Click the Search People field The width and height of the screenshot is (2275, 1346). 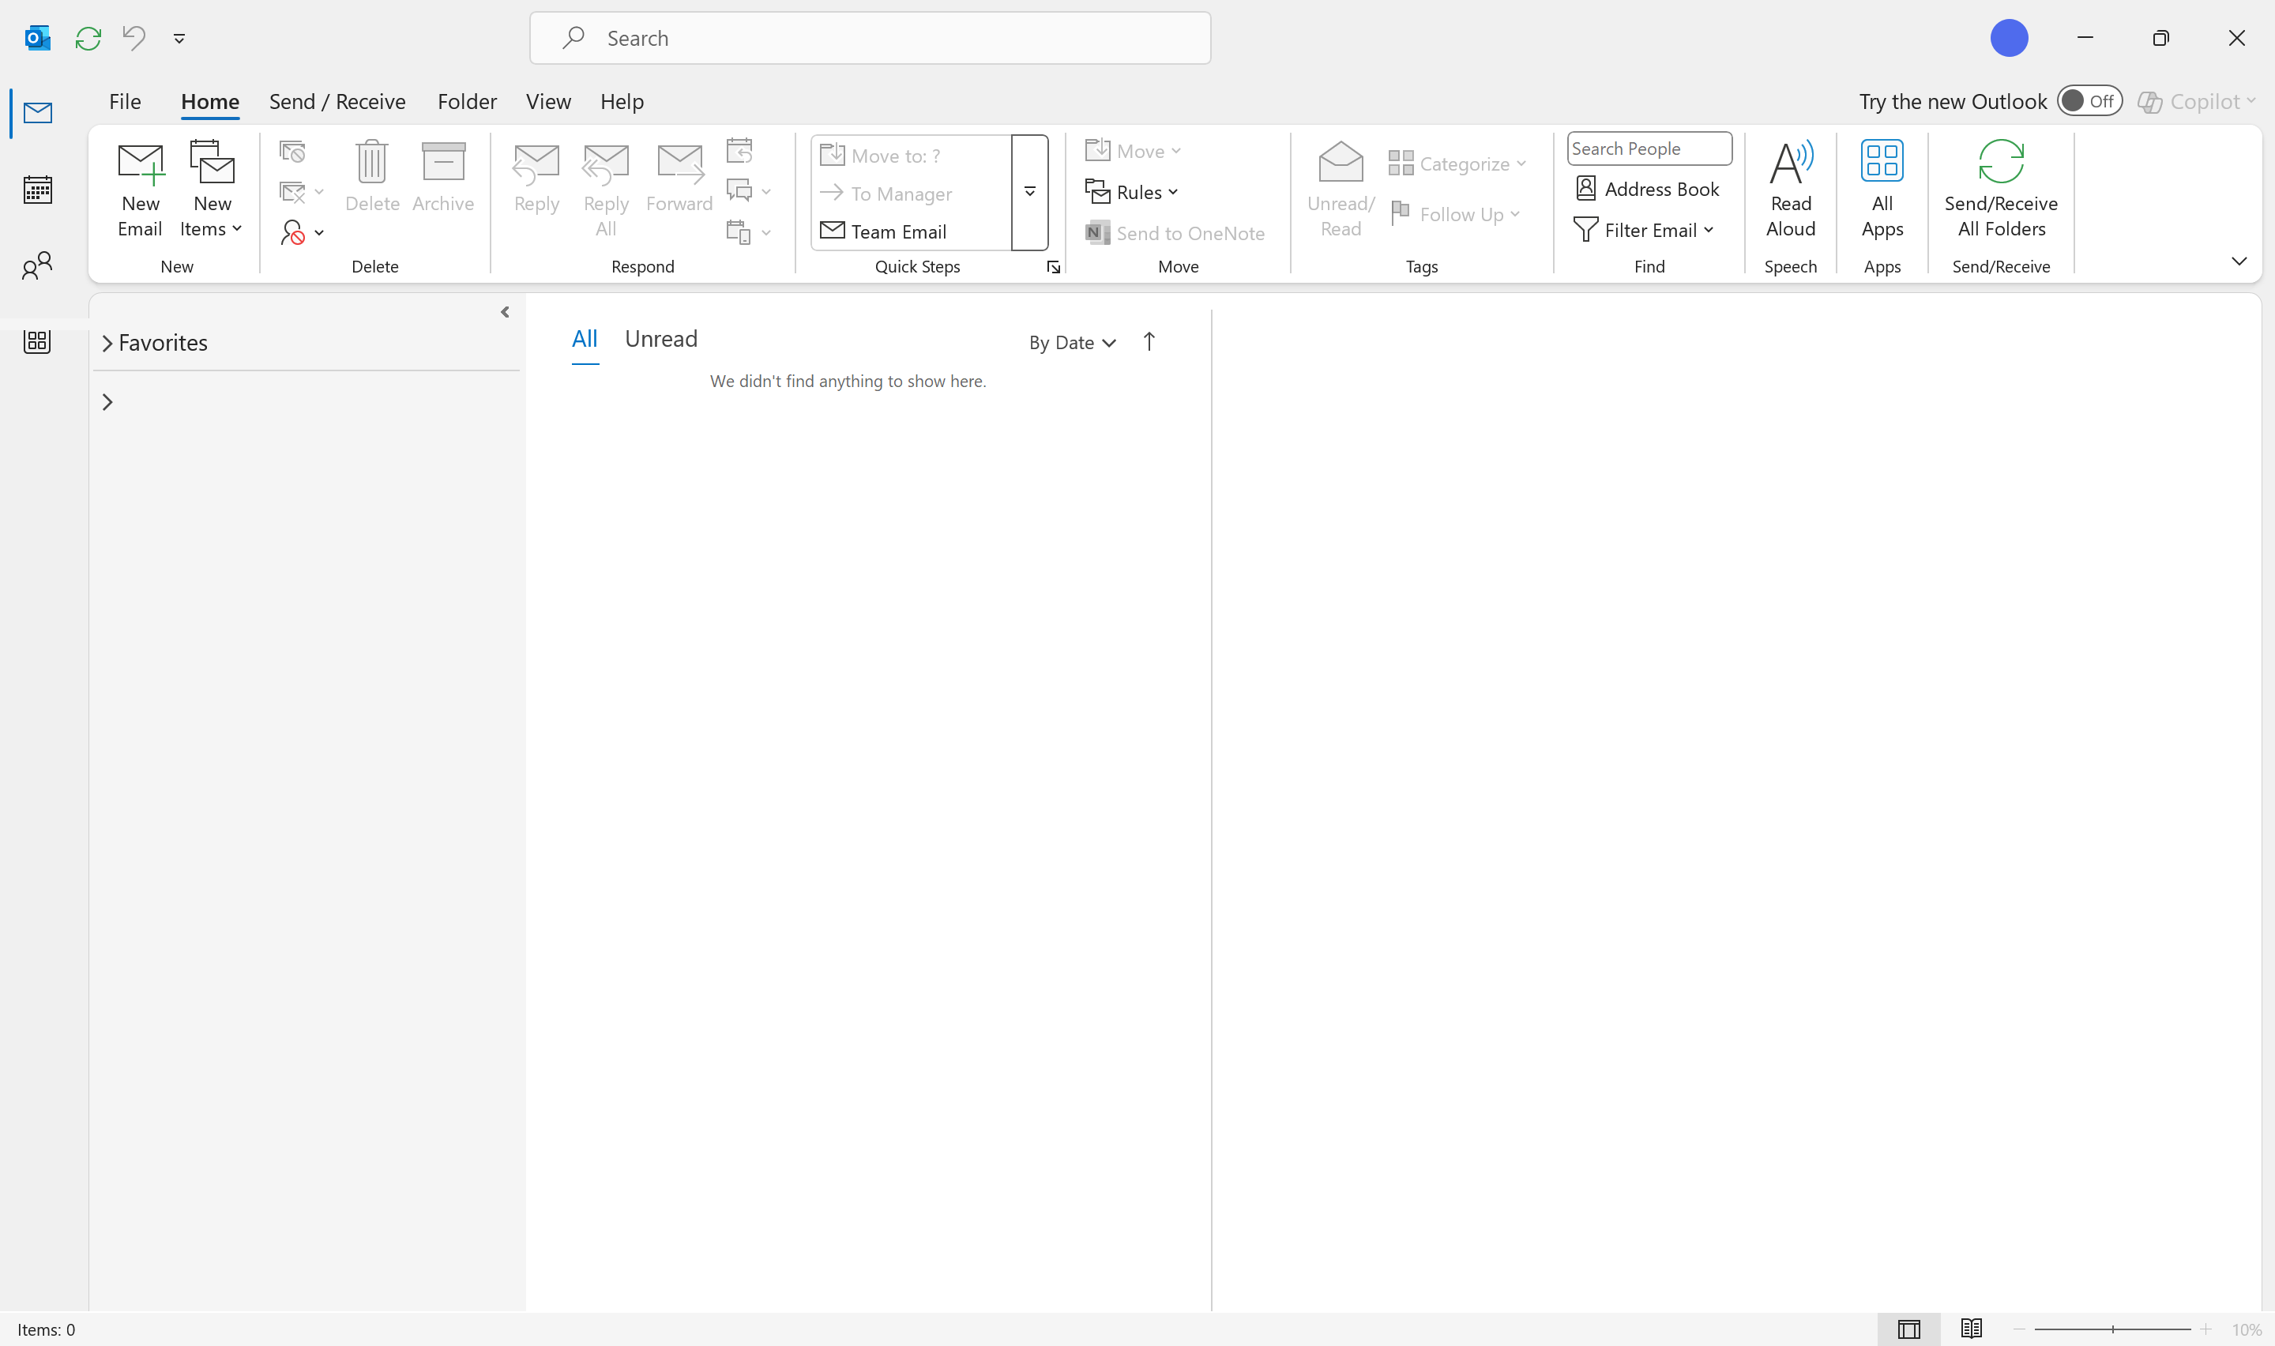1649,148
